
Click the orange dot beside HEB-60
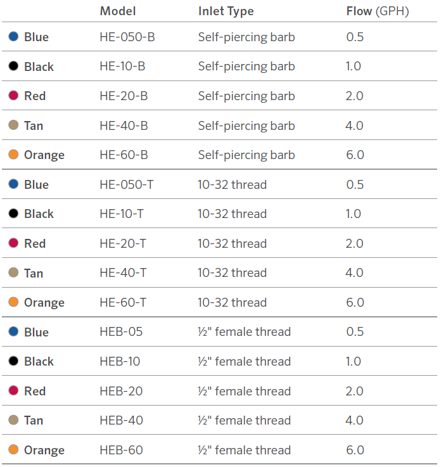tap(13, 450)
